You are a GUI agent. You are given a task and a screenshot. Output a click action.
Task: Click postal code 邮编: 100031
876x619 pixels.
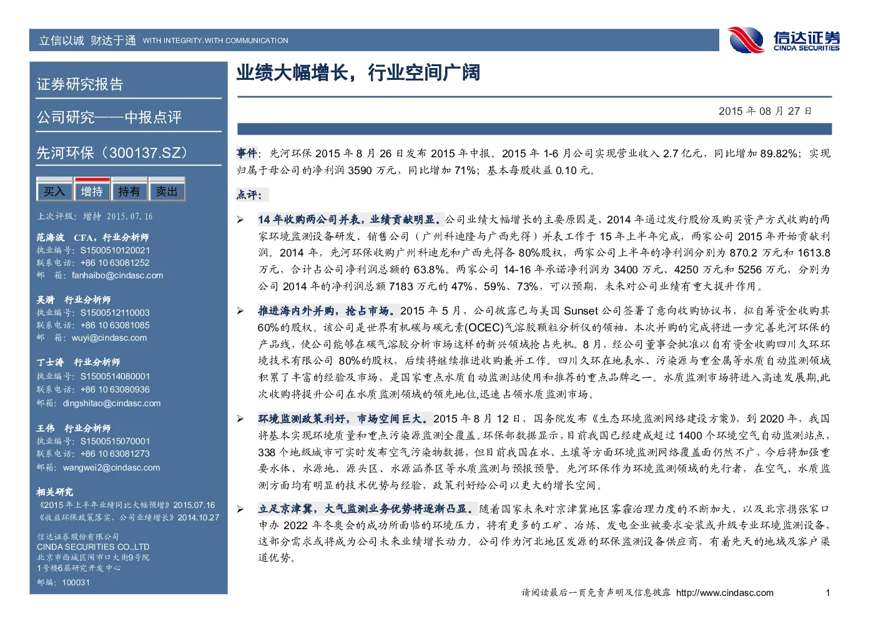pos(63,582)
